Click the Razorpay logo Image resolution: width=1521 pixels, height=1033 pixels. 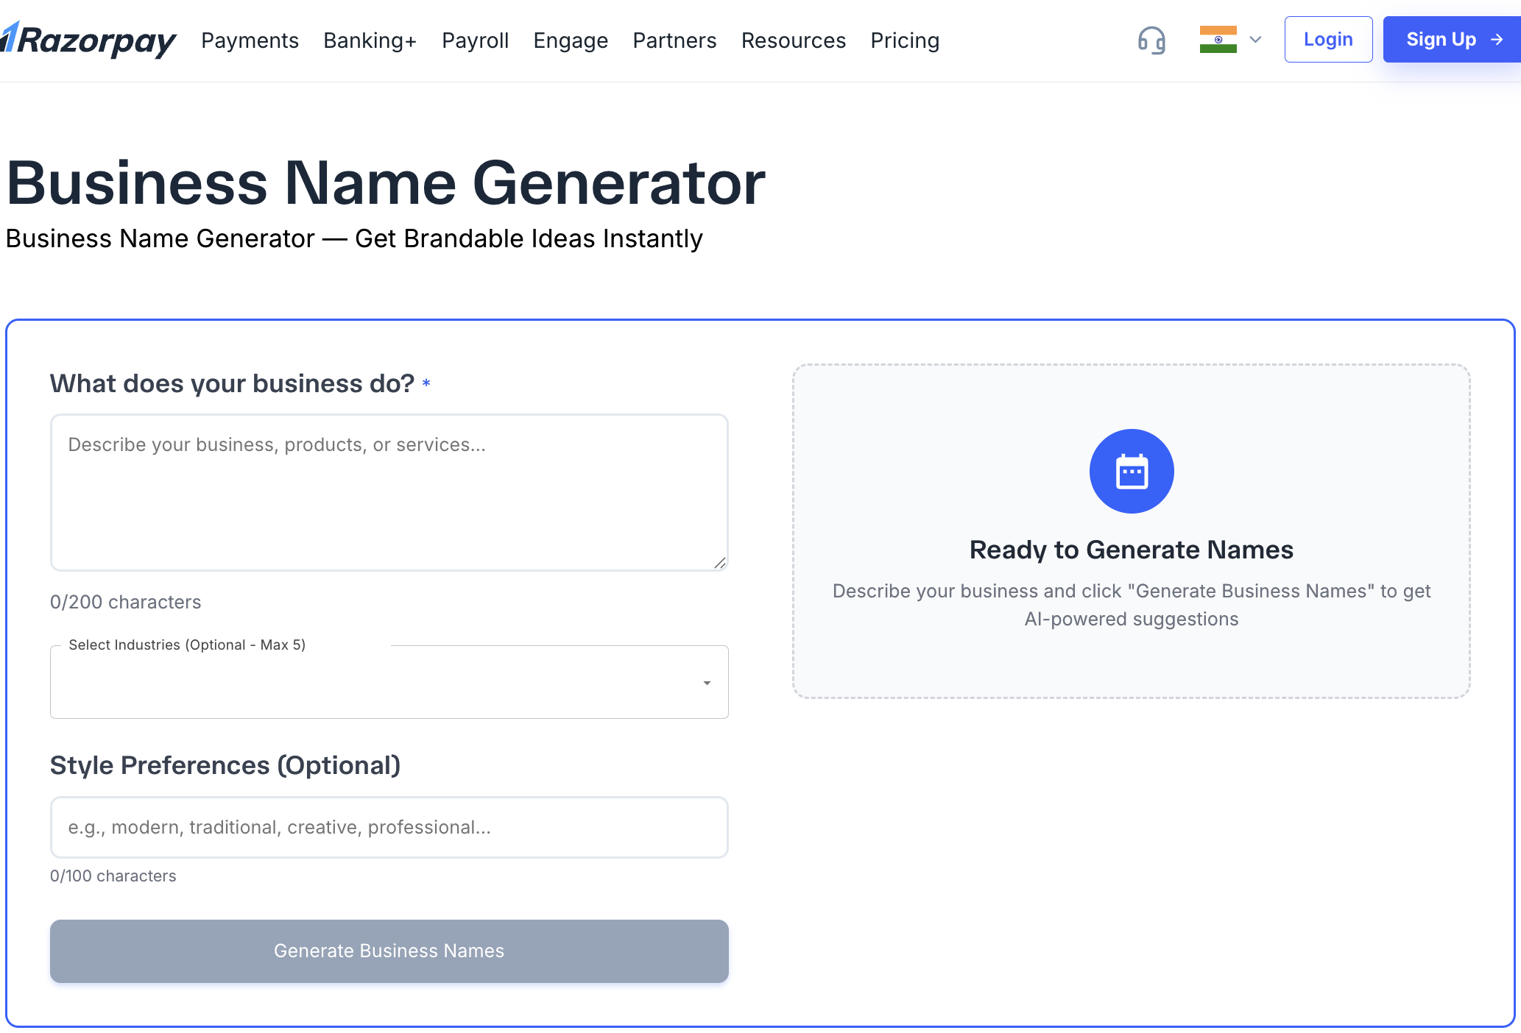[88, 40]
